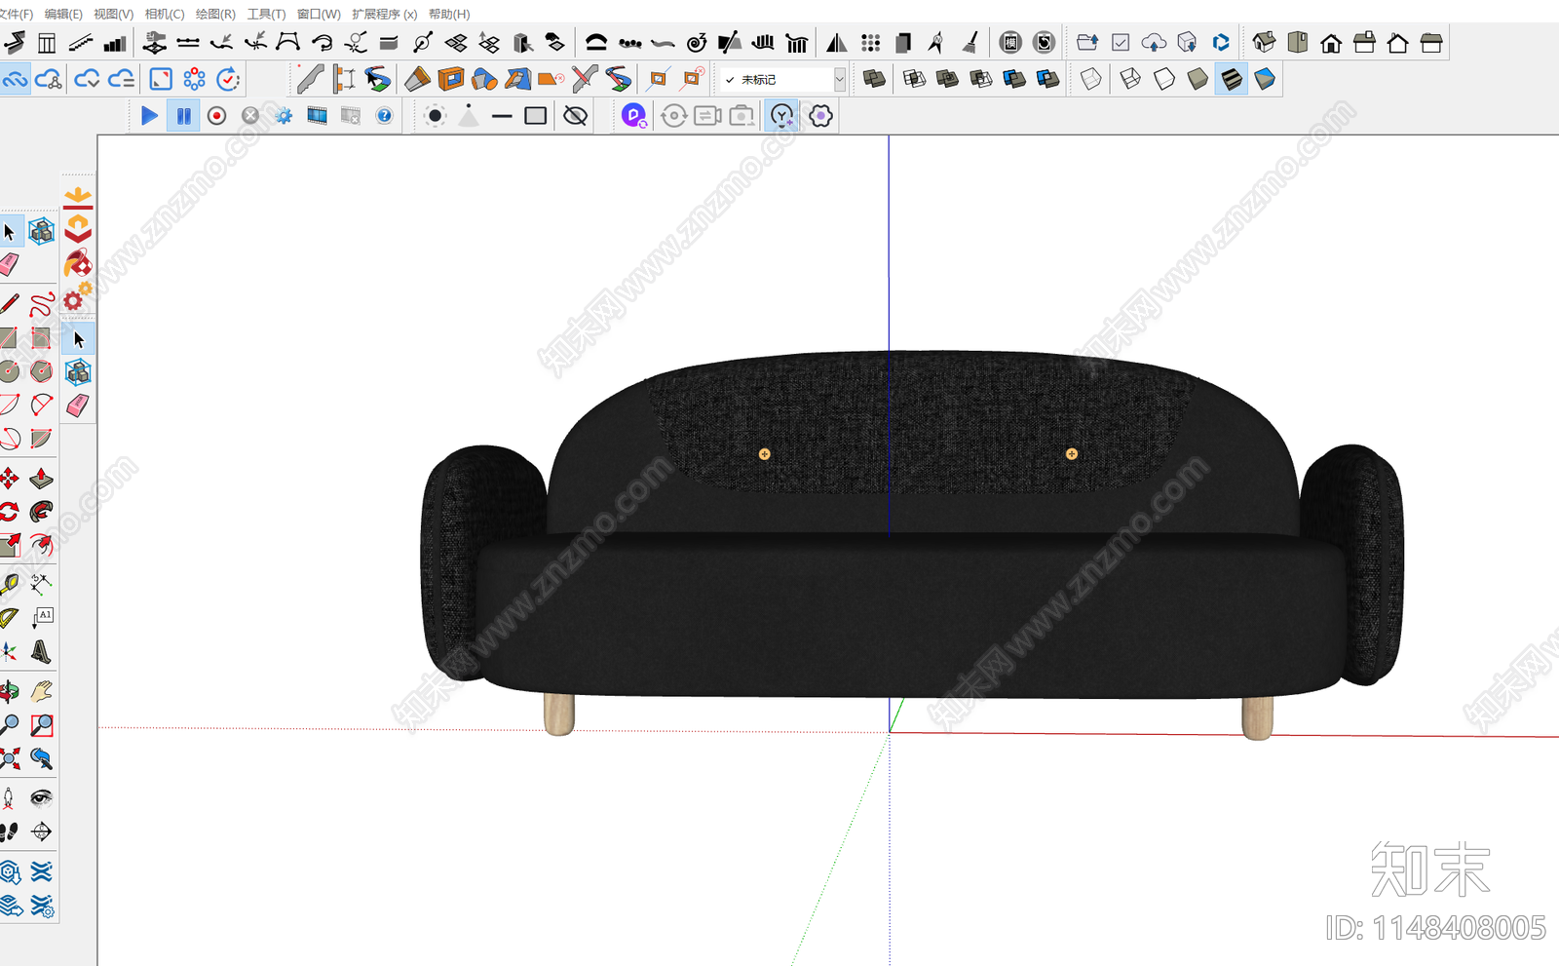Viewport: 1559px width, 966px height.
Task: Select the Line pencil tool
Action: [9, 304]
